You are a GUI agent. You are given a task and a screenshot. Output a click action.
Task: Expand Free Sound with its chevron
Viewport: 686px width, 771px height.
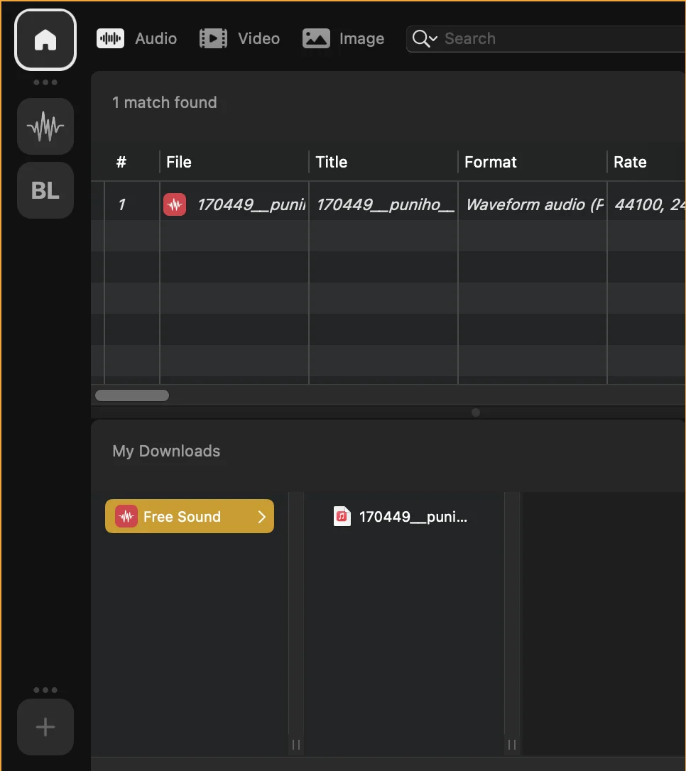(x=261, y=517)
